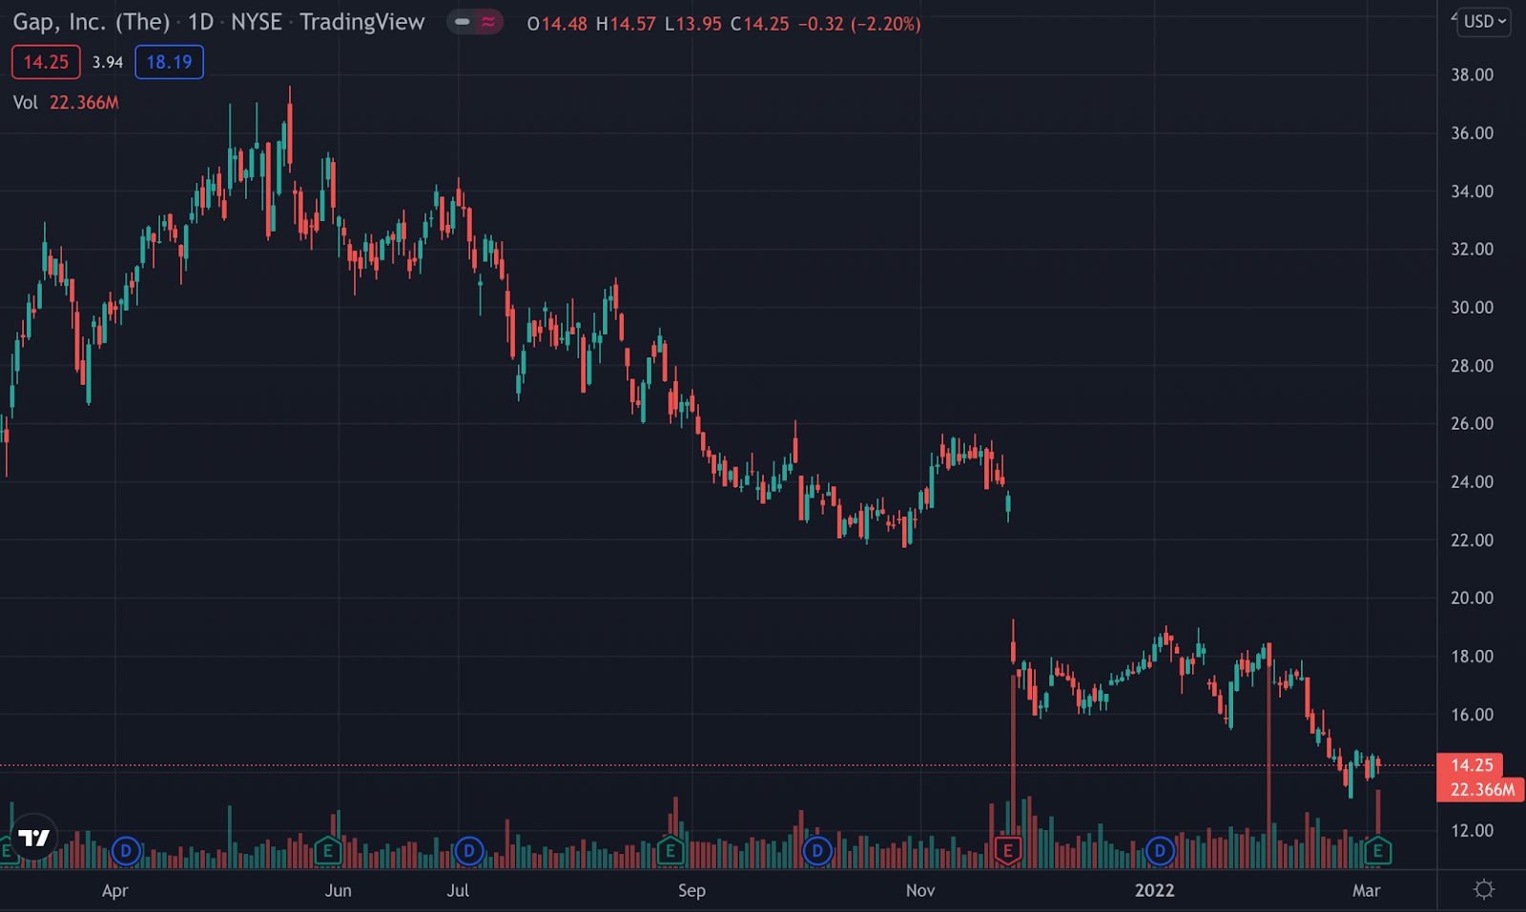Click the Sep label on time axis
Viewport: 1526px width, 912px height.
click(x=691, y=891)
